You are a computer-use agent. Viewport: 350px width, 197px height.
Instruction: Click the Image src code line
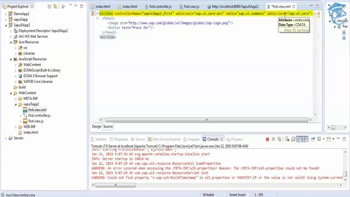170,23
